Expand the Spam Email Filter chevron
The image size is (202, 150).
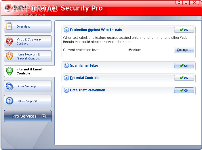click(66, 66)
